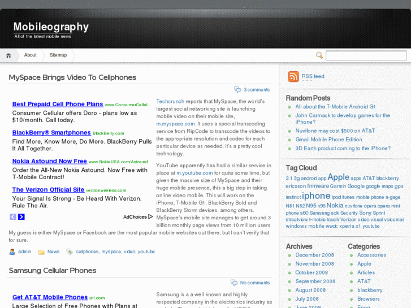The height and width of the screenshot is (308, 411).
Task: Click the folder icon beside News
Action: (41, 252)
